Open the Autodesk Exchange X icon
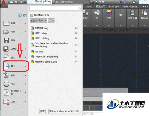The height and width of the screenshot is (116, 149). pos(120,2)
